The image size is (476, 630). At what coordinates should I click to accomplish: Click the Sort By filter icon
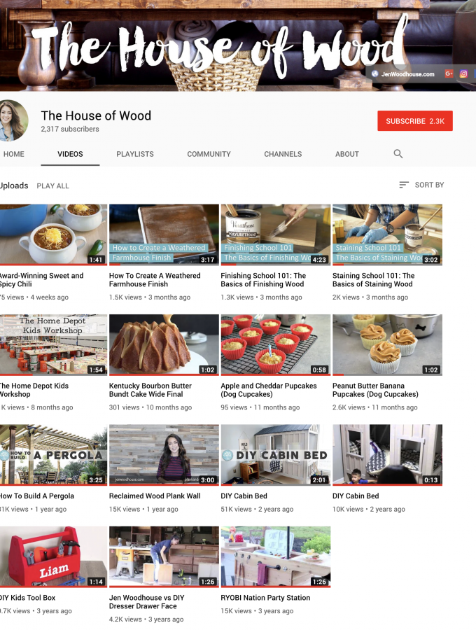tap(404, 185)
